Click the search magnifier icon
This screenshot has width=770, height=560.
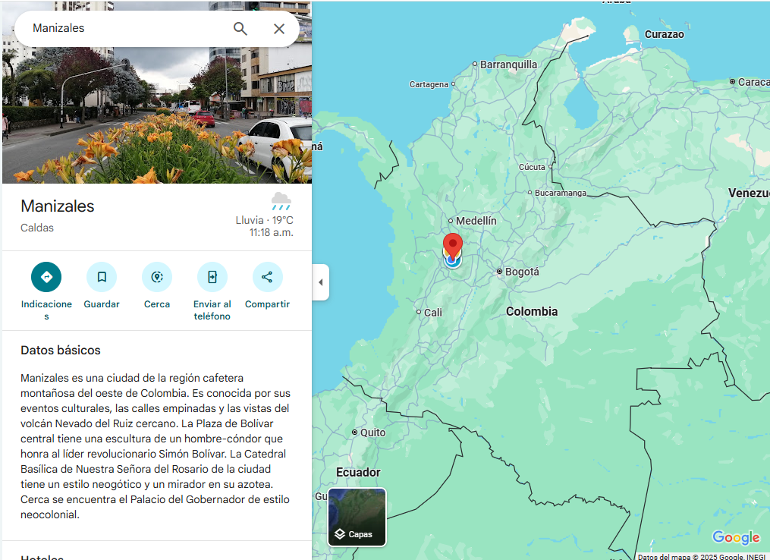click(x=240, y=29)
